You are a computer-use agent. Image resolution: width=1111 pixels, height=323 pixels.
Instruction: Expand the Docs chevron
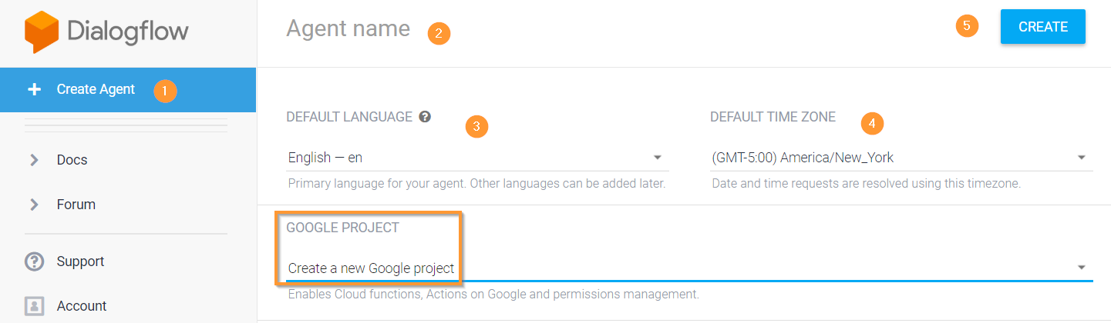pyautogui.click(x=34, y=160)
